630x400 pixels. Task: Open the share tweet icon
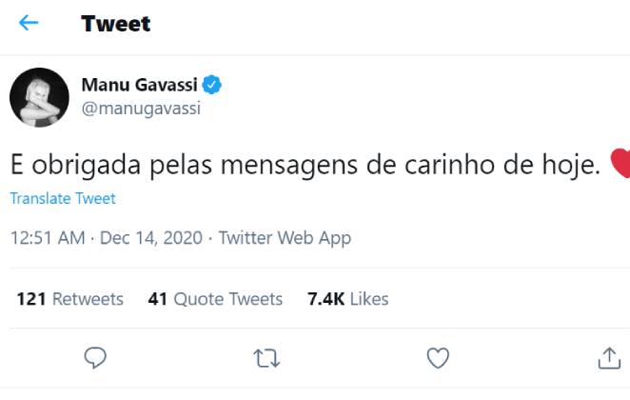coord(609,358)
